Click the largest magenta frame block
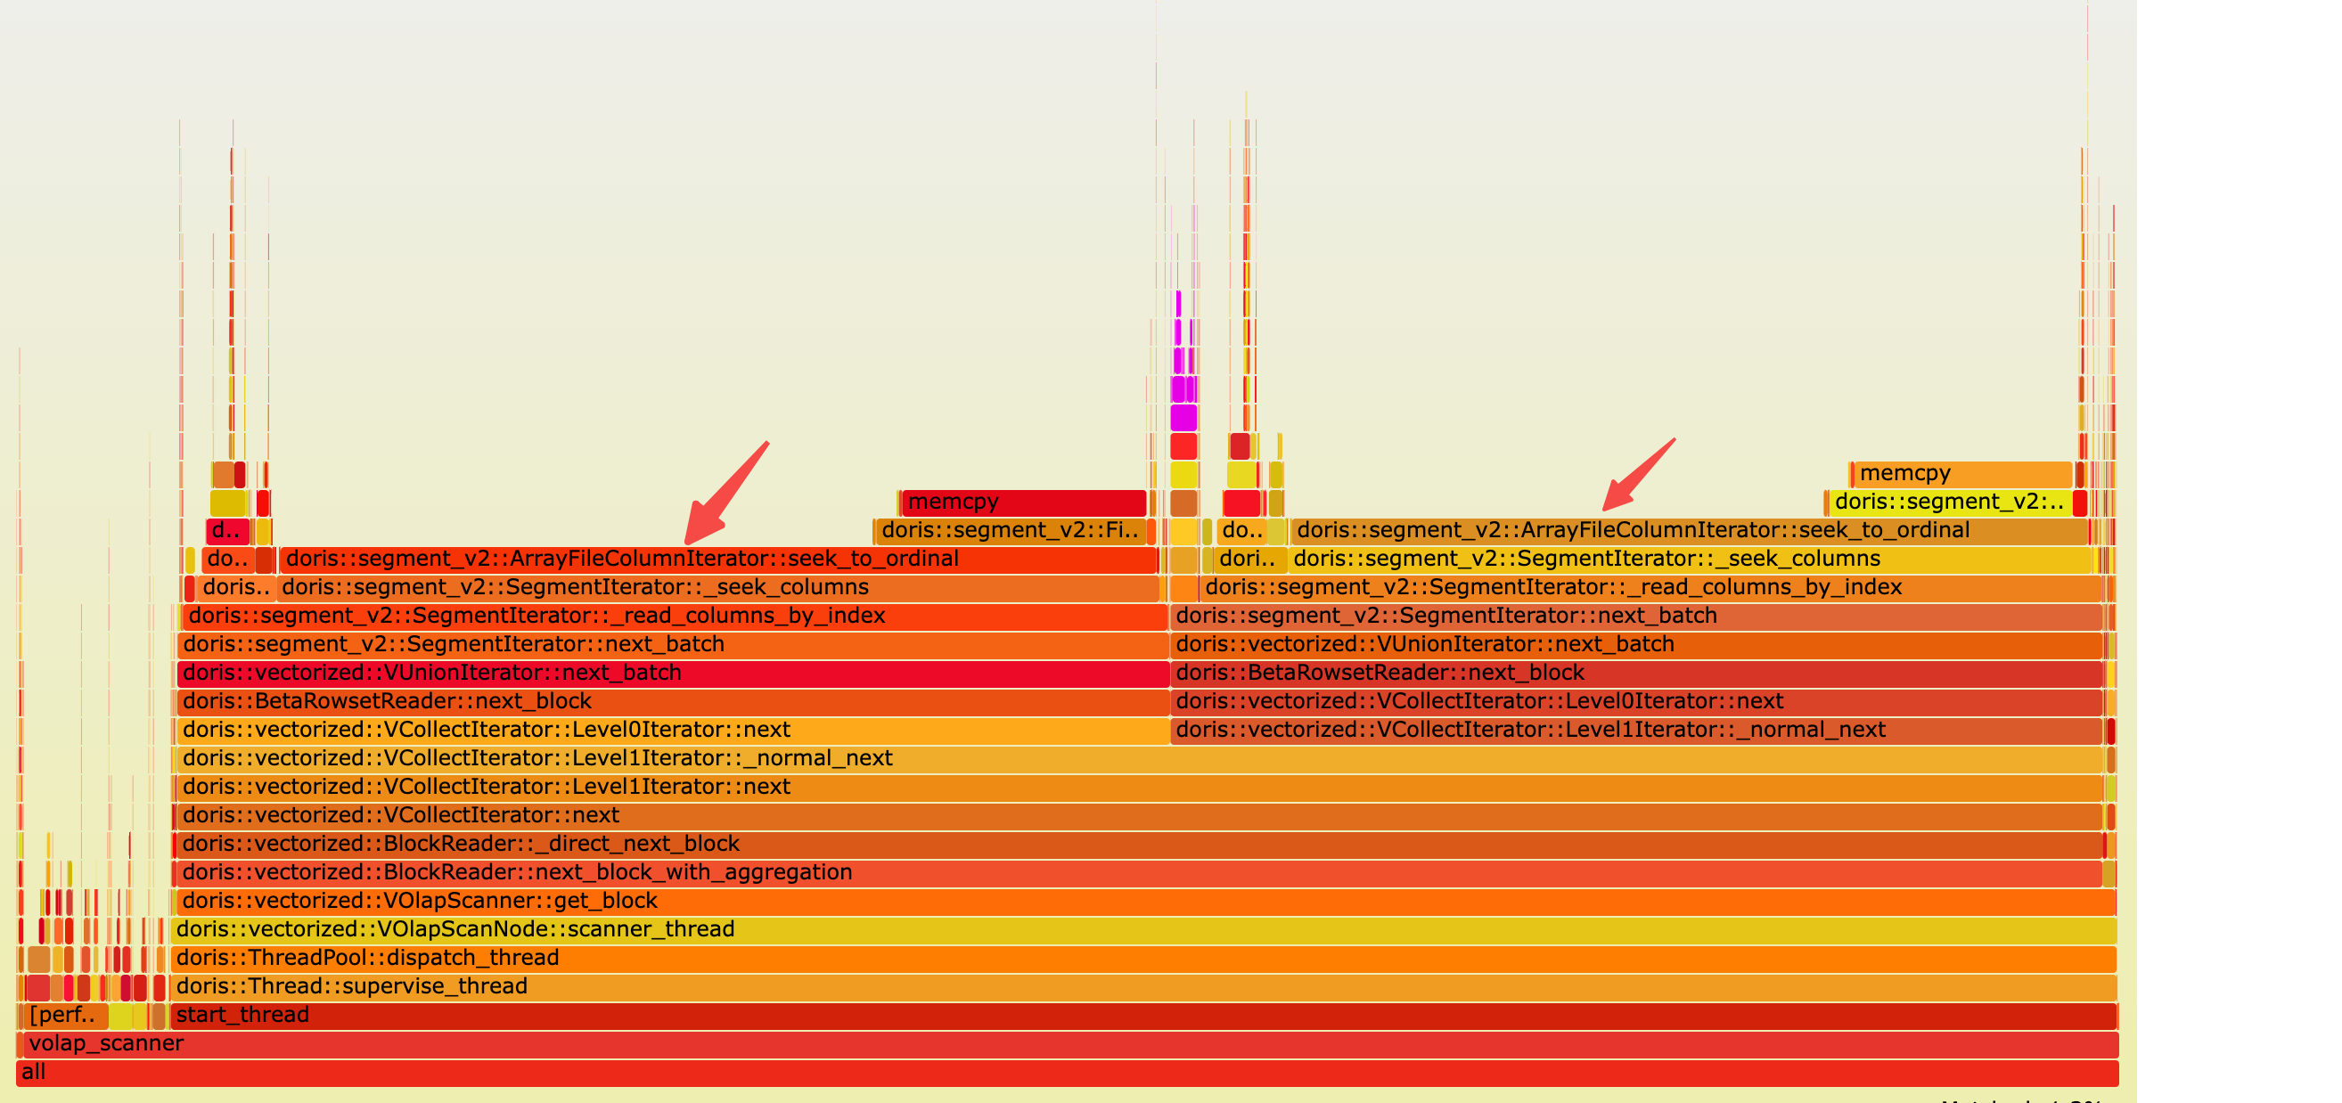Viewport: 2342px width, 1103px height. coord(1183,418)
